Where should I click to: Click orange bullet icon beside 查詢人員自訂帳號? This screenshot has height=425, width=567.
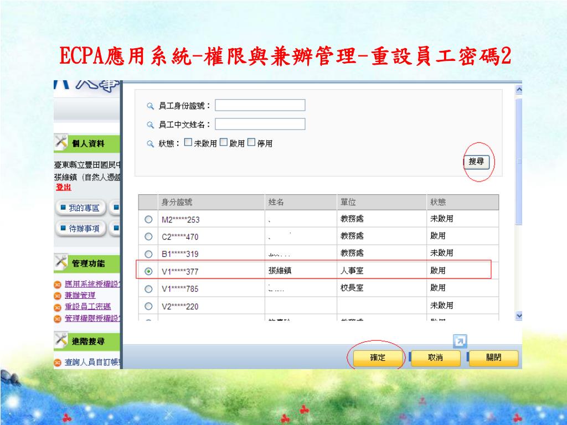(x=58, y=362)
